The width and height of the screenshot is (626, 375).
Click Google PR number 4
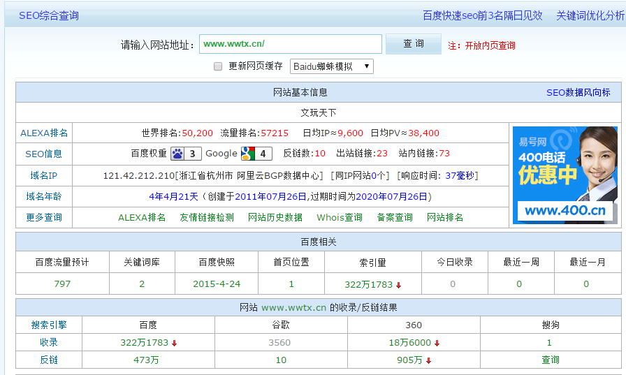(x=263, y=154)
